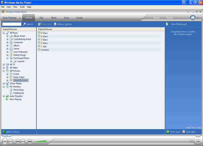Switch to the Burn tab

pos(54,17)
